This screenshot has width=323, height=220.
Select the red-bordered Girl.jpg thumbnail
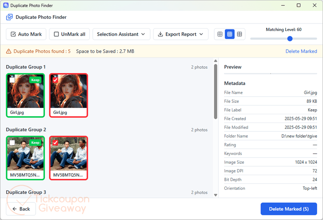(x=69, y=95)
